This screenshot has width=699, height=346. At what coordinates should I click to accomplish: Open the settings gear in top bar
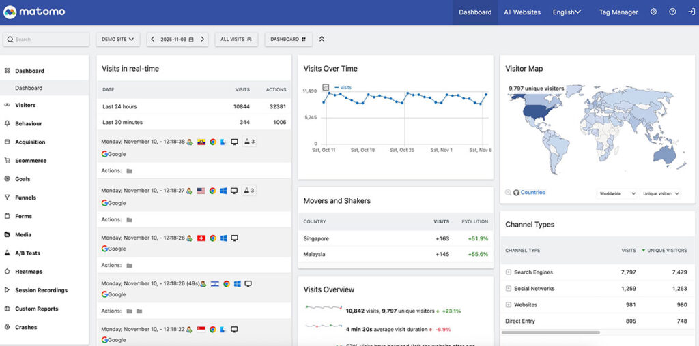coord(653,12)
